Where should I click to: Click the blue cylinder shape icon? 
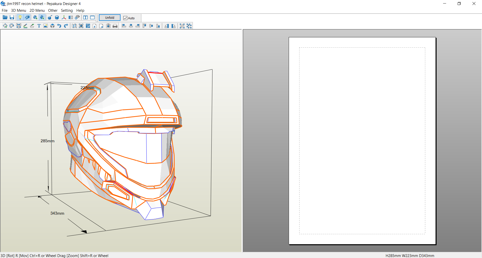click(x=57, y=18)
